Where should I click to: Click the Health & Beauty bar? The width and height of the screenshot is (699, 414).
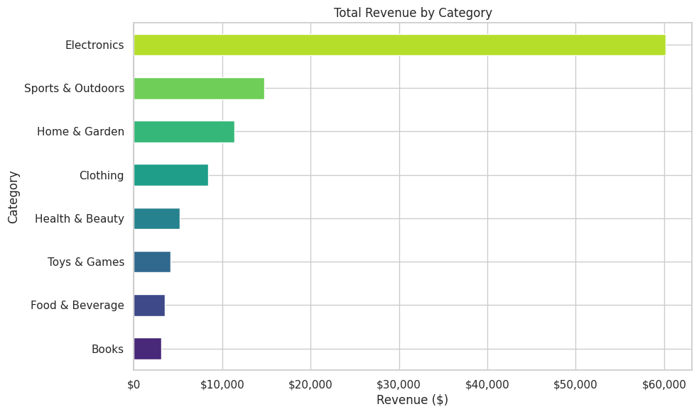(x=156, y=218)
